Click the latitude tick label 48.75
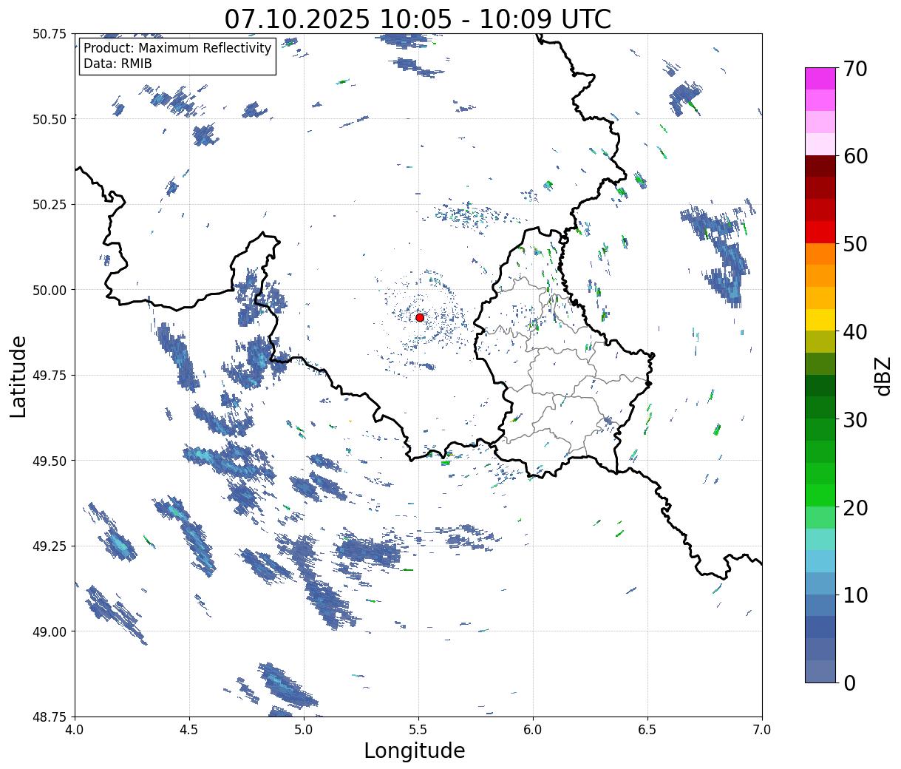The height and width of the screenshot is (769, 901). pos(50,717)
